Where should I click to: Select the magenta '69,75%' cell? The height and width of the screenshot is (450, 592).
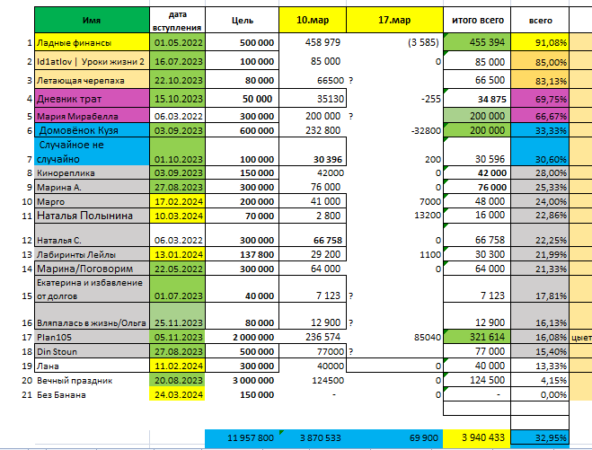(540, 99)
